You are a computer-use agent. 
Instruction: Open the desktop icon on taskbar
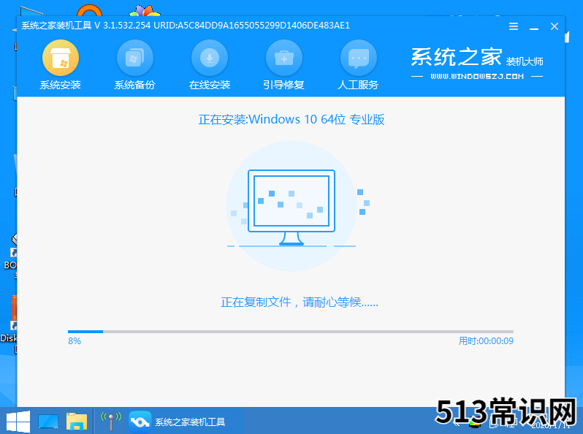[x=48, y=422]
